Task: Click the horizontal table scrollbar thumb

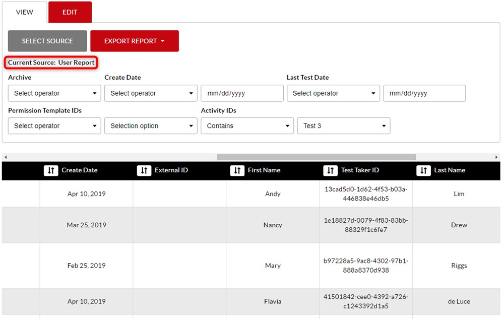Action: click(x=316, y=157)
